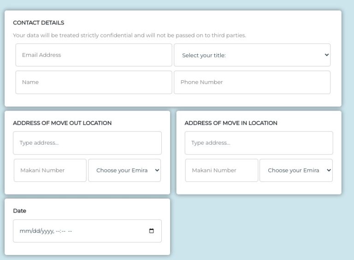354x260 pixels.
Task: Select the yyyy year segment of Date
Action: [x=47, y=231]
